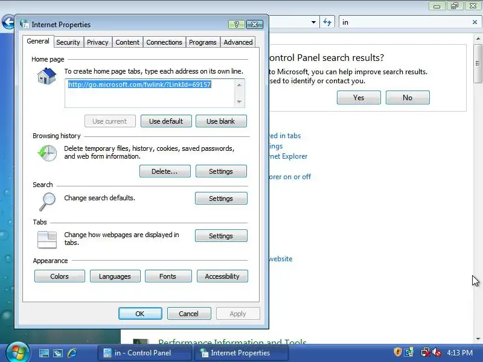
Task: Launch Internet Explorer from quick launch
Action: [x=72, y=353]
